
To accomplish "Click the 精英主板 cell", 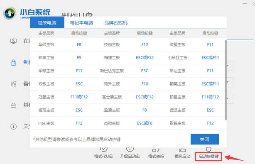I will click(x=177, y=84).
